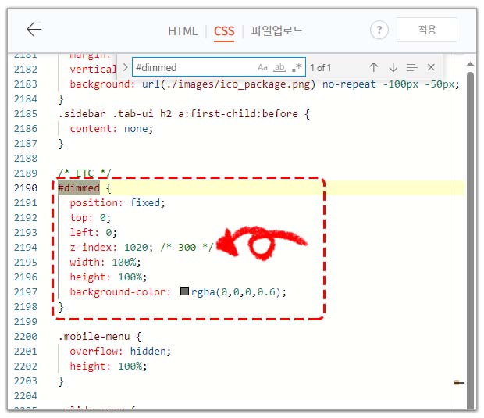Switch to the HTML tab
Viewport: 484px width, 418px height.
tap(183, 31)
